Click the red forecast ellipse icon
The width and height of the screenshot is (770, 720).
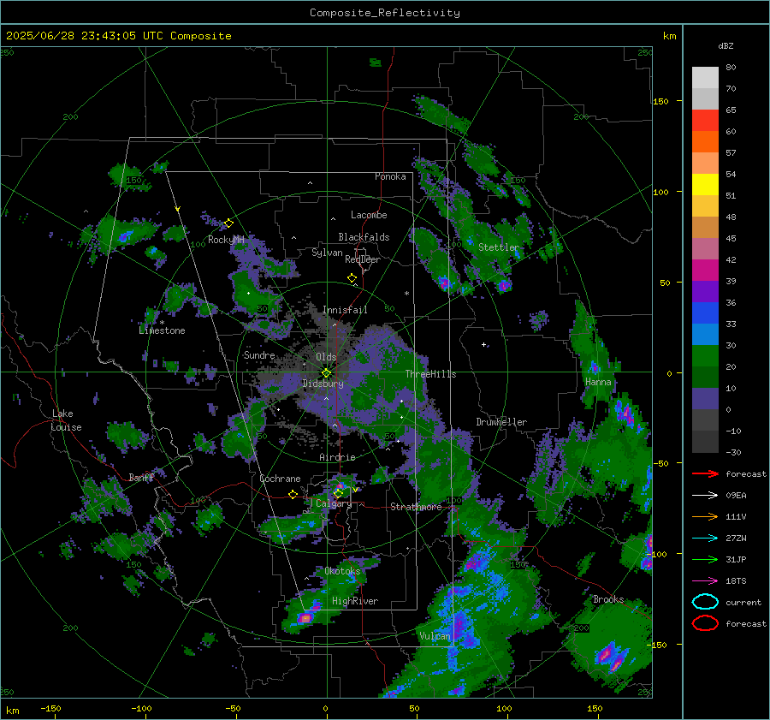(705, 623)
